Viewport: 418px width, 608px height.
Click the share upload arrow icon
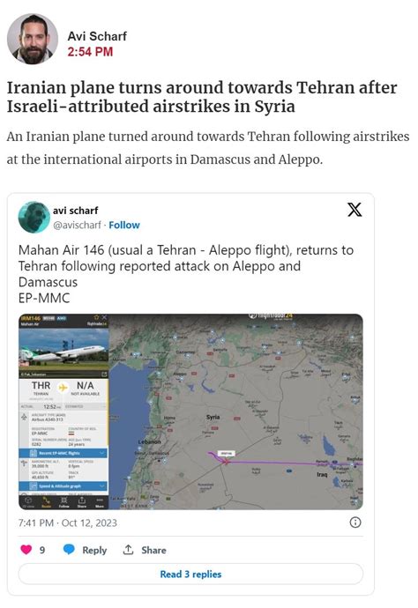coord(128,550)
